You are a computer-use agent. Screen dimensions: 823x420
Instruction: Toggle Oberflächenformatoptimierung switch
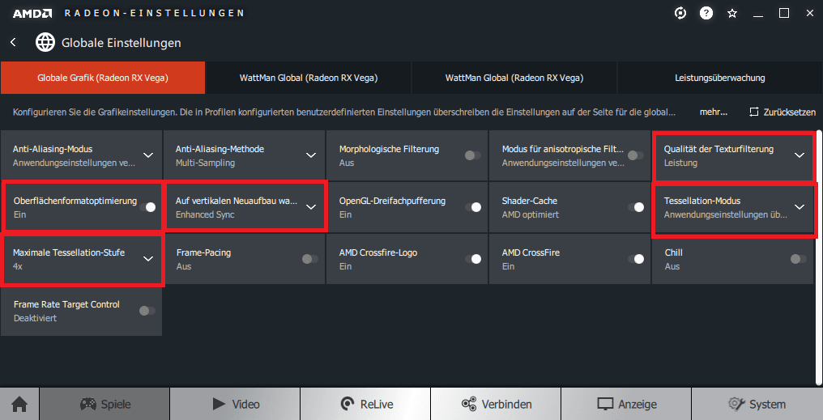(147, 207)
